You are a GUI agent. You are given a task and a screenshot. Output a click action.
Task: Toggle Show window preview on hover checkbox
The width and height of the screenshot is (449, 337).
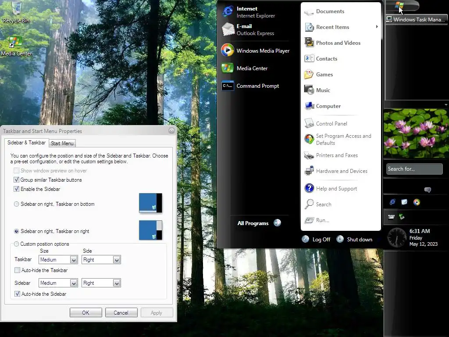17,171
